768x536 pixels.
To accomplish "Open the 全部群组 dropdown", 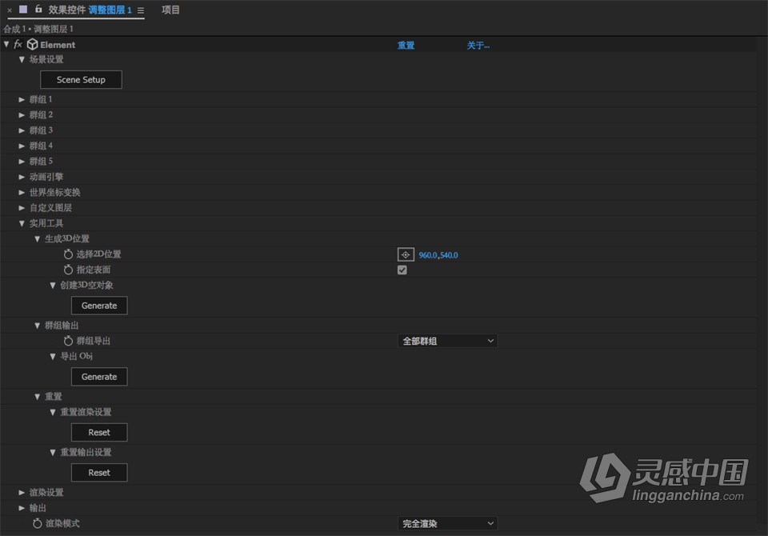I will point(448,341).
